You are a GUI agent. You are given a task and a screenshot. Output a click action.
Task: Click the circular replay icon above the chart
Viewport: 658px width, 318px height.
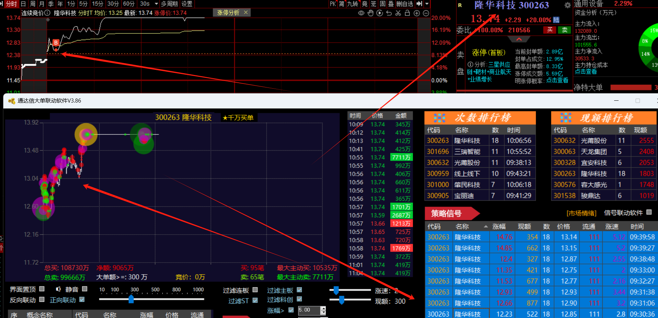380,13
